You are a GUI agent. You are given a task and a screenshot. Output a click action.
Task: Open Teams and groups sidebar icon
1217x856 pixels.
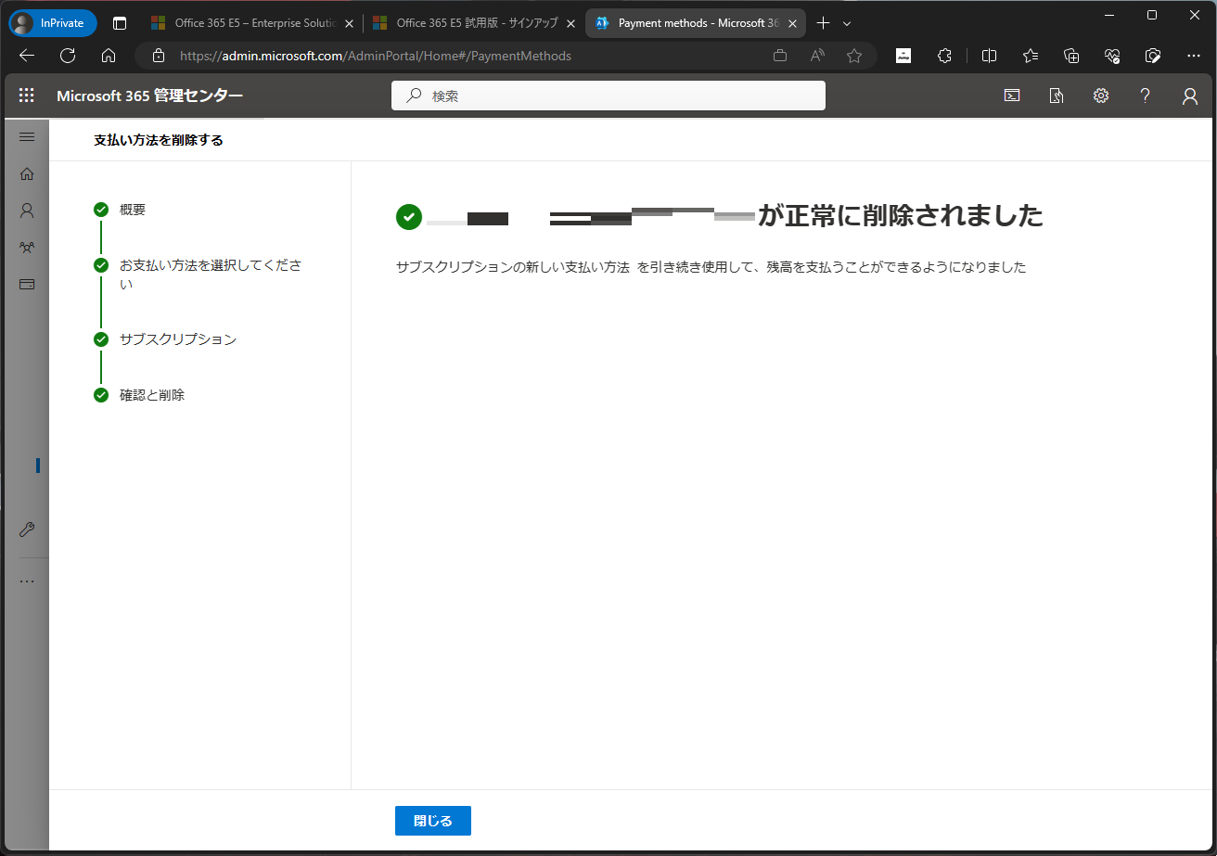pos(27,248)
